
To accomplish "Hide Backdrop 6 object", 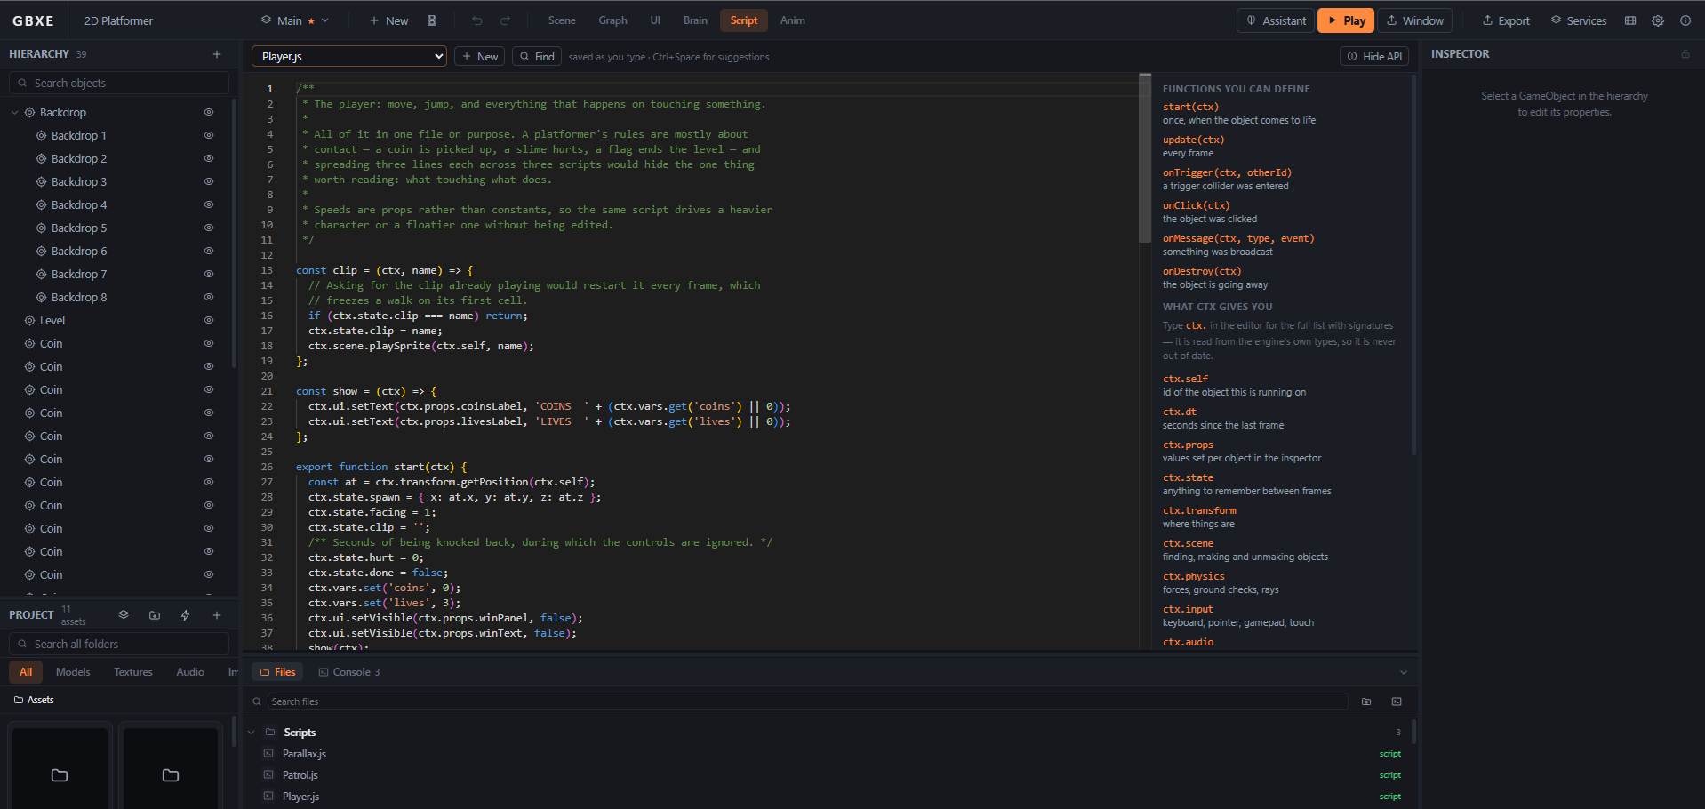I will (x=209, y=252).
